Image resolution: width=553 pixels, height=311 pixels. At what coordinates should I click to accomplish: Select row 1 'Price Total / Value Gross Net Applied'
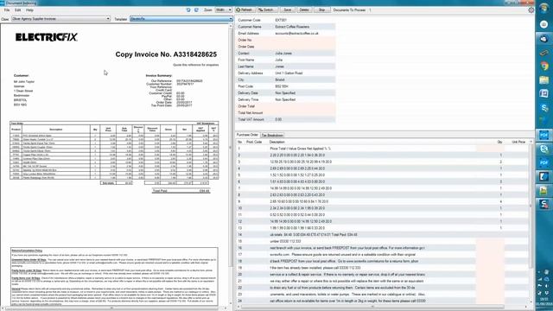click(382, 149)
